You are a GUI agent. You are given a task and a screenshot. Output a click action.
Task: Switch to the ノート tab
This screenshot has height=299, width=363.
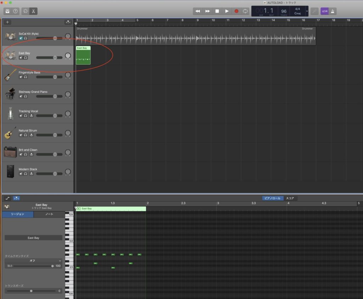[x=49, y=214]
